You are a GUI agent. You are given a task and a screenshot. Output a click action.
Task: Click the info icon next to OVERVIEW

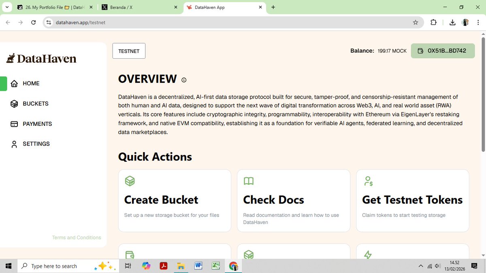(184, 80)
